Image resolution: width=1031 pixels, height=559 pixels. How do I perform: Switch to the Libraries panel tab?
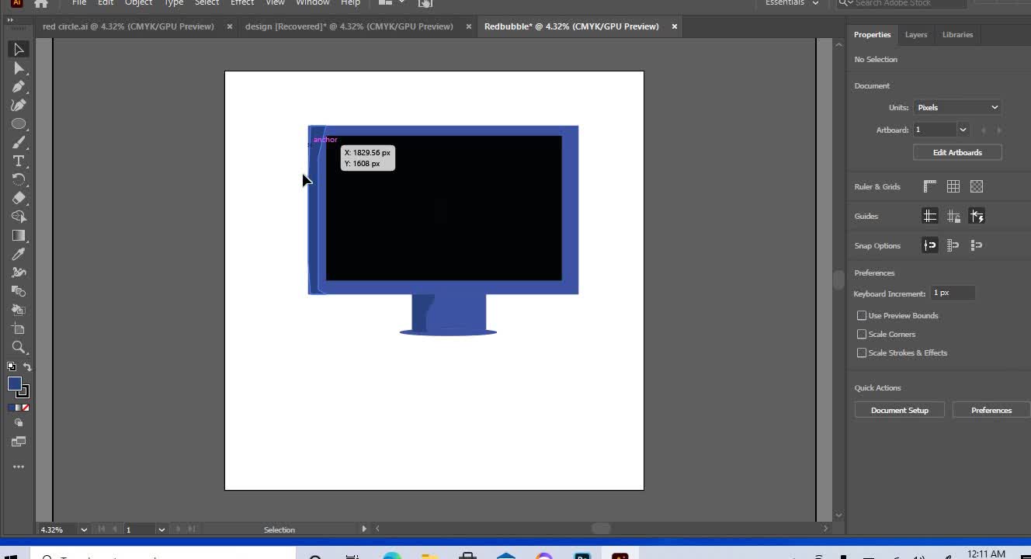coord(957,34)
